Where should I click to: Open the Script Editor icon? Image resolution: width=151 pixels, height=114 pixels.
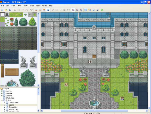pyautogui.click(x=94, y=10)
